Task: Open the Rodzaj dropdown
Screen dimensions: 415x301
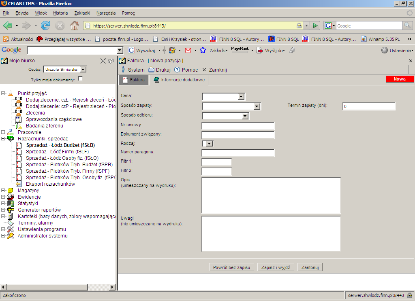Action: (210, 144)
